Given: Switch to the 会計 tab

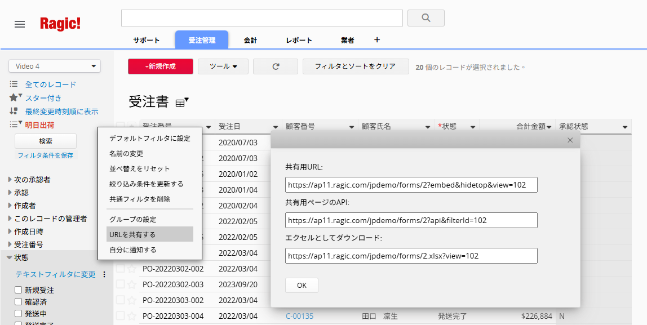Looking at the screenshot, I should [x=250, y=41].
